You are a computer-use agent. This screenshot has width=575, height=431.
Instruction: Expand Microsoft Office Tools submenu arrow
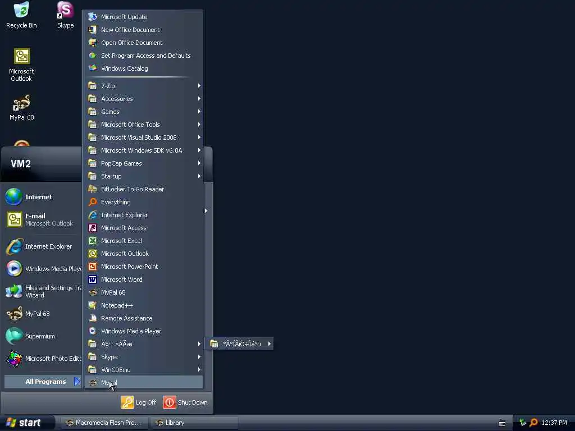pyautogui.click(x=199, y=125)
